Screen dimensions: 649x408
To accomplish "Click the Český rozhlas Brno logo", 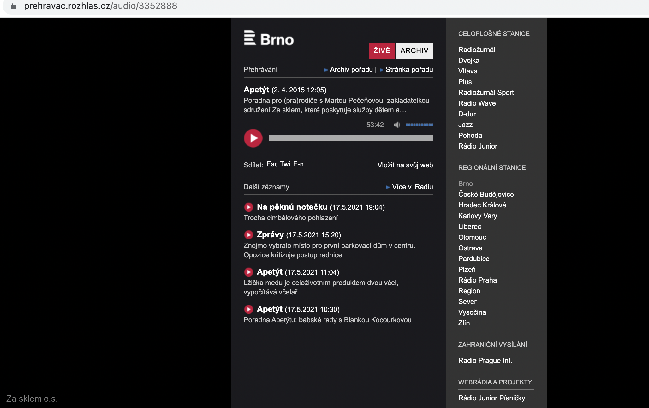I will (x=269, y=39).
